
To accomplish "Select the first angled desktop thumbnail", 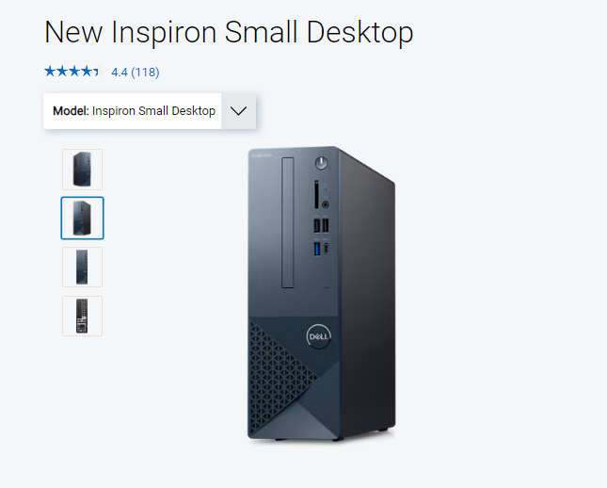I will click(x=83, y=170).
